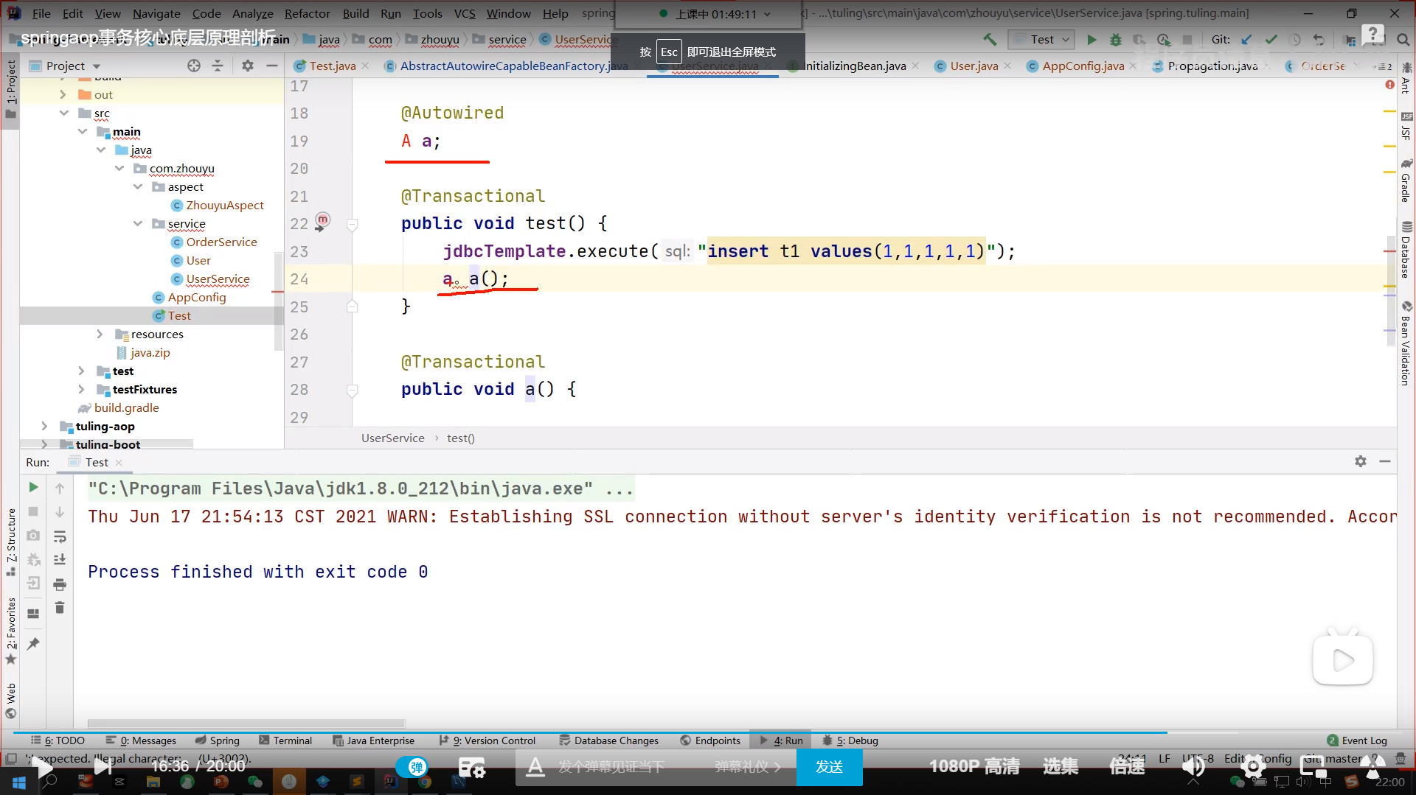This screenshot has height=795, width=1416.
Task: Rerun Test in Run panel
Action: (33, 487)
